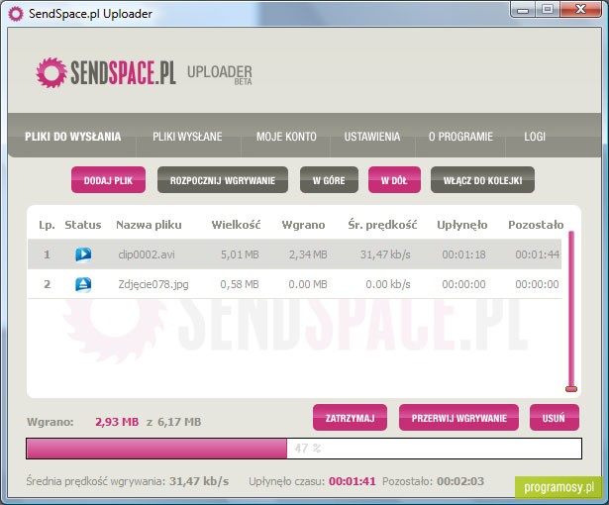
Task: Click the 31,47 kb/s speed cell in row 1
Action: tap(385, 254)
